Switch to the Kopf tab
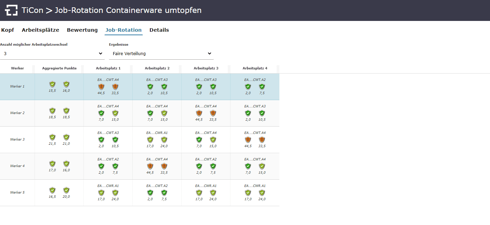 coord(7,30)
